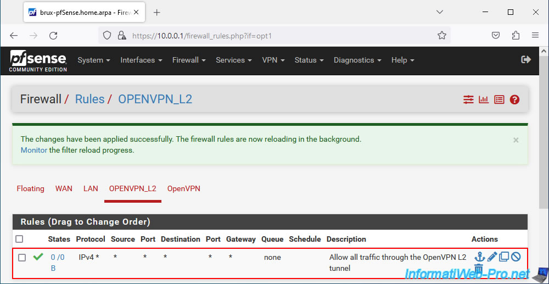
Task: Expand the System menu
Action: pyautogui.click(x=94, y=60)
